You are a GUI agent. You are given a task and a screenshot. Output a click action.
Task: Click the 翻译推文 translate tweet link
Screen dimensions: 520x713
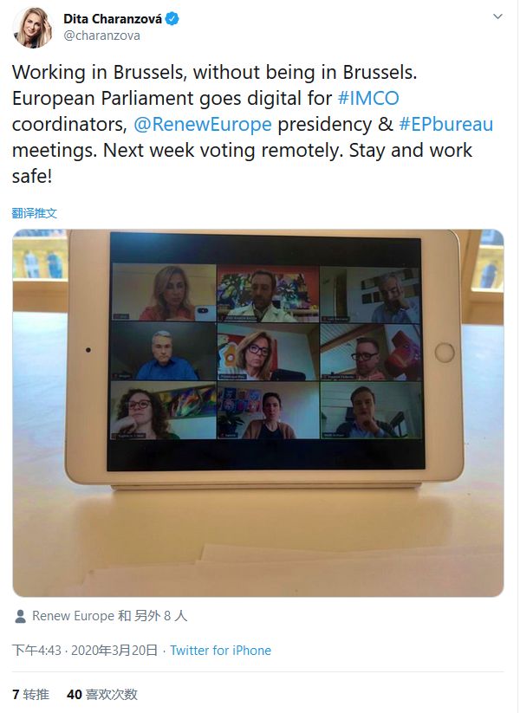pos(35,213)
